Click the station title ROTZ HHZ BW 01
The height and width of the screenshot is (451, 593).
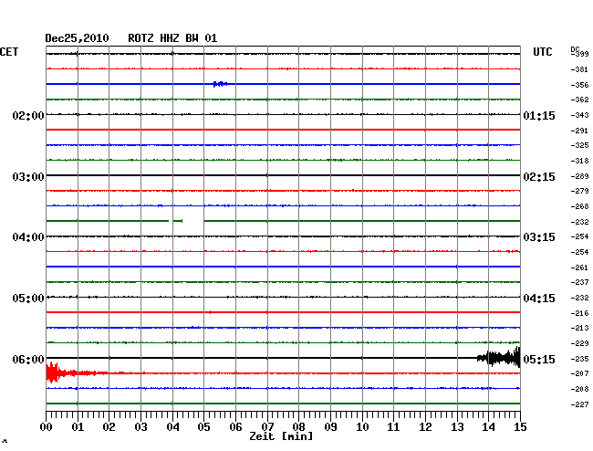pyautogui.click(x=172, y=38)
